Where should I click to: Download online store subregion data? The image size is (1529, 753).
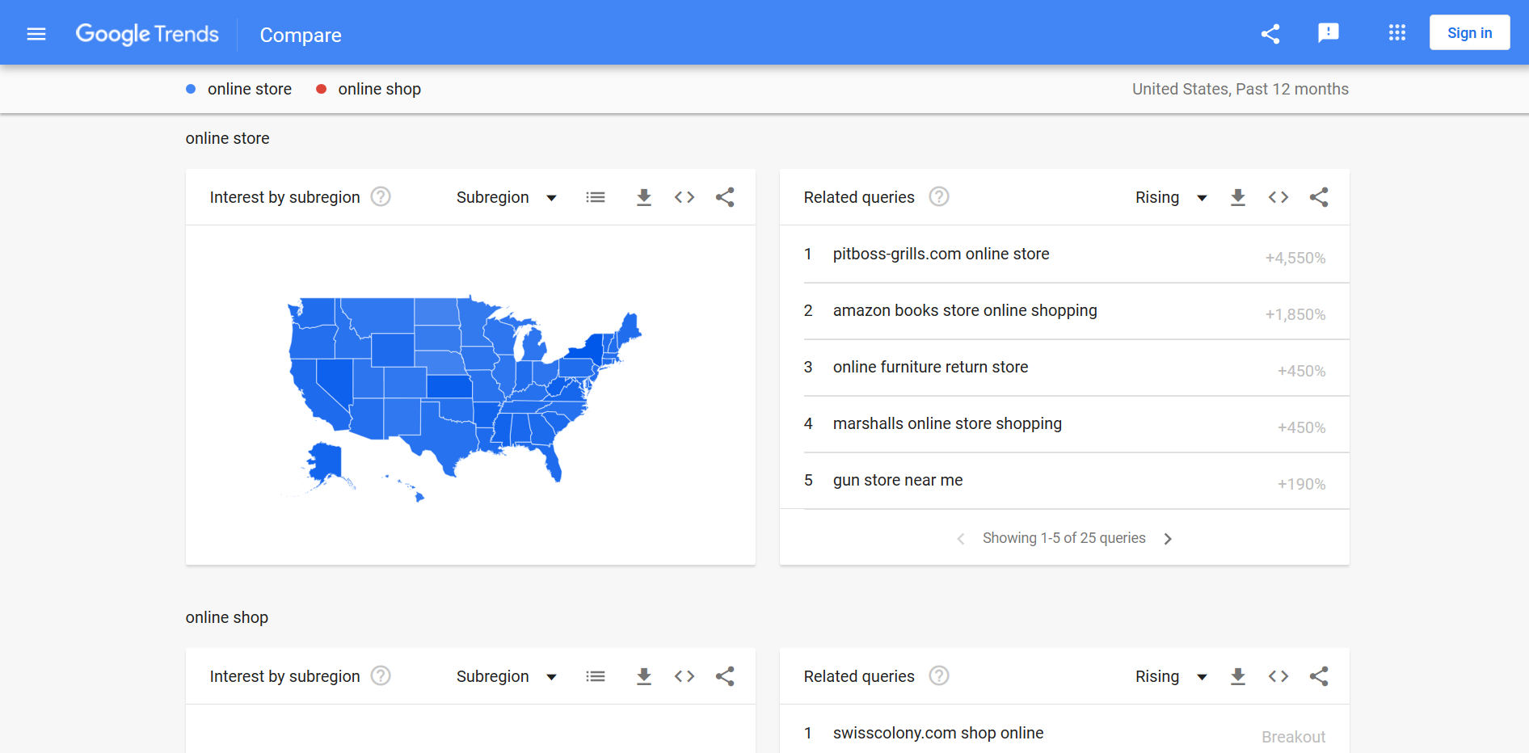coord(644,197)
